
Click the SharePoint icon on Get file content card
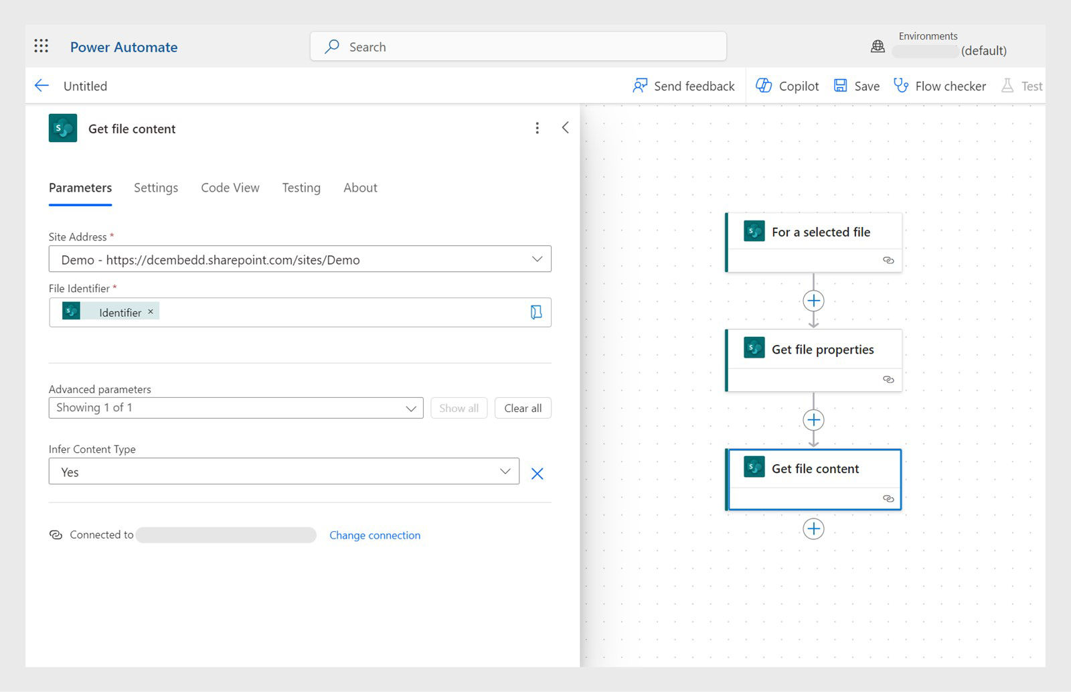(754, 467)
